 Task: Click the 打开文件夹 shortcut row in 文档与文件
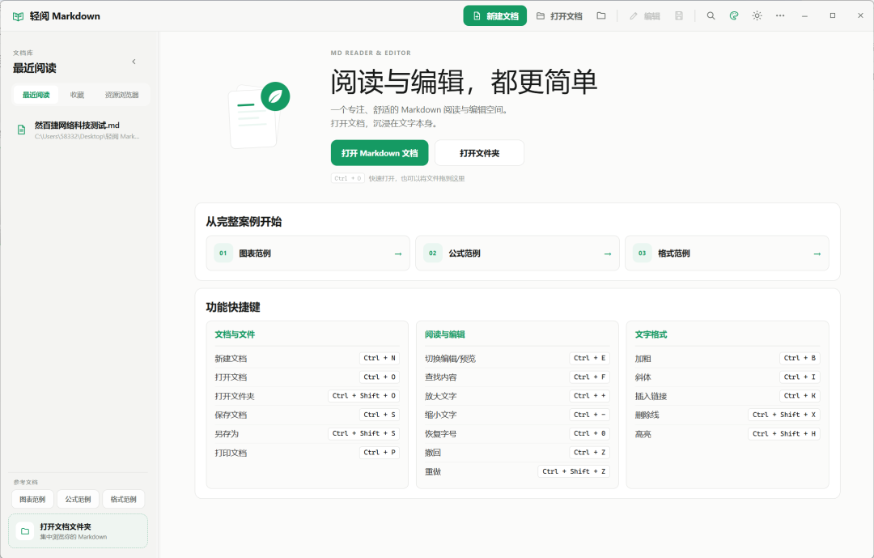[x=308, y=396]
